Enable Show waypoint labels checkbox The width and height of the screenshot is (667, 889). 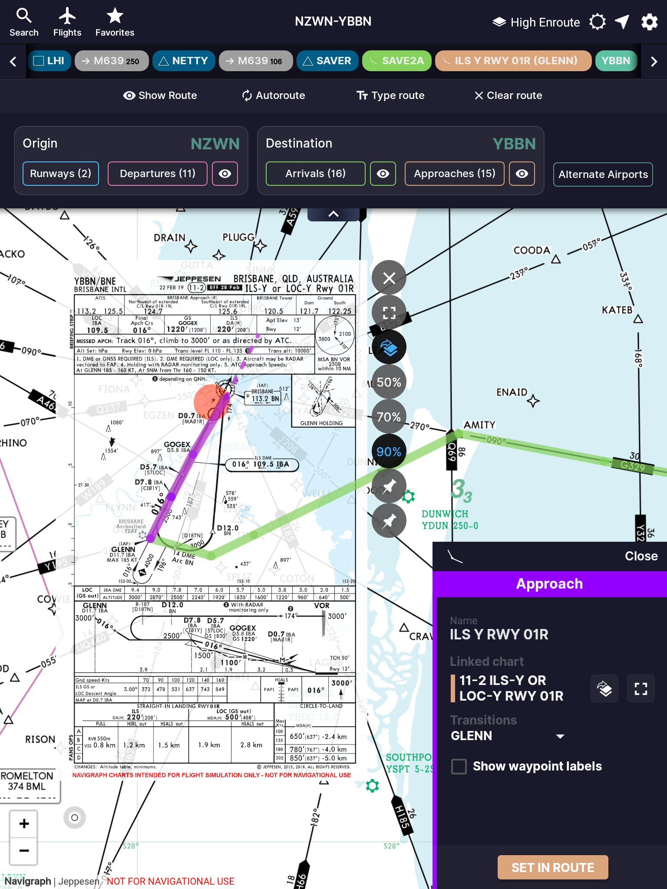tap(459, 767)
